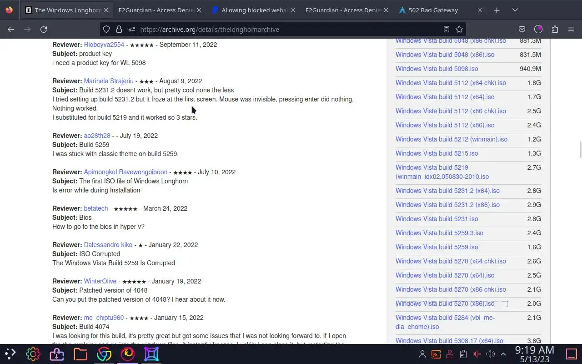The height and width of the screenshot is (364, 582).
Task: Open the Firefox Nightly taskbar icon
Action: coord(128,354)
